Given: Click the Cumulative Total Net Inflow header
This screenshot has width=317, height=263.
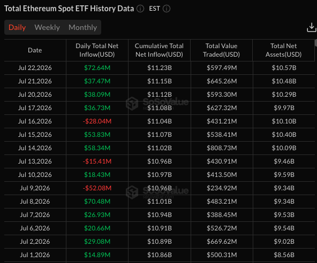Looking at the screenshot, I should [x=160, y=50].
